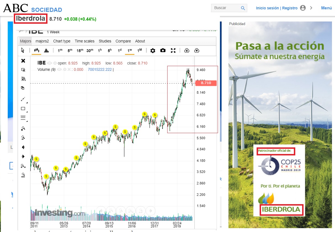Click the IBERDROLA logo in the advertisement
The image size is (335, 232).
coord(281,210)
